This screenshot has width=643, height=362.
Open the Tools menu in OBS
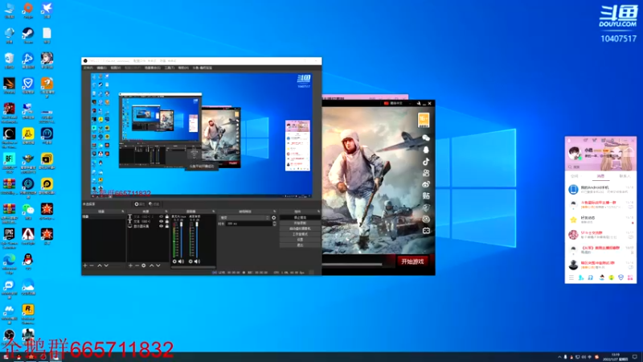(170, 68)
